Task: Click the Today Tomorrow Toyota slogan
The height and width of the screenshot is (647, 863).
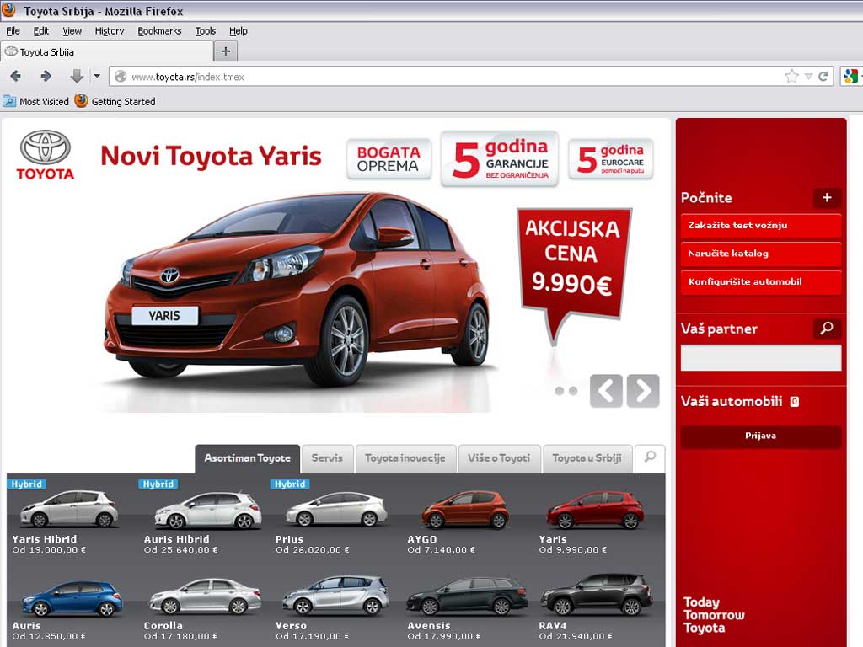Action: pyautogui.click(x=714, y=615)
